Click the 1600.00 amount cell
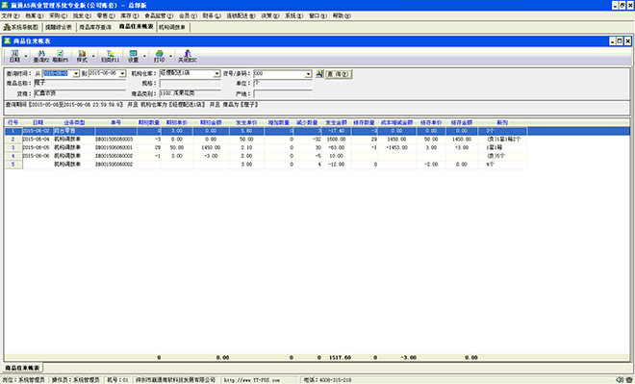 [336, 140]
